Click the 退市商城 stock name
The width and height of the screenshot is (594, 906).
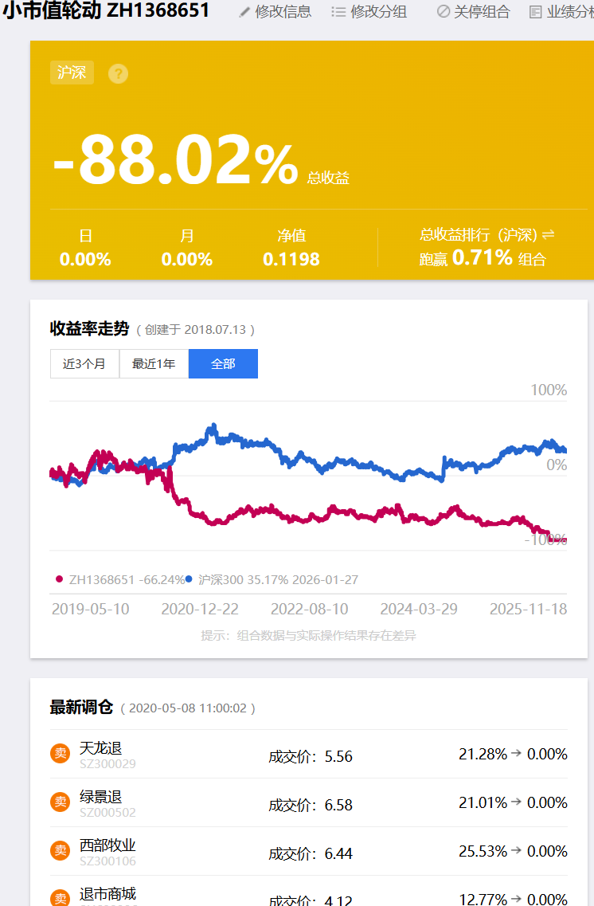pyautogui.click(x=107, y=894)
